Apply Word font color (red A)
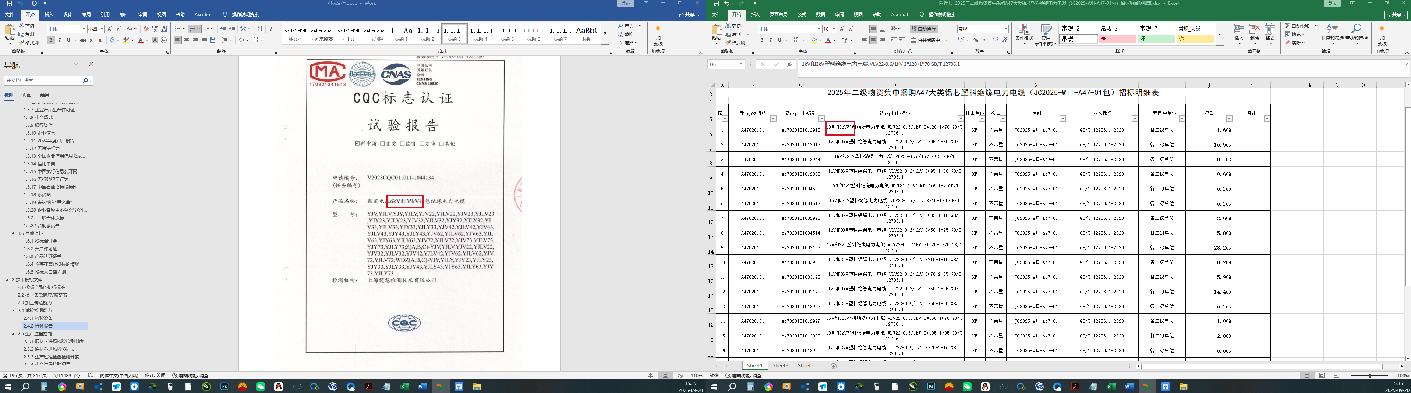 [x=141, y=40]
